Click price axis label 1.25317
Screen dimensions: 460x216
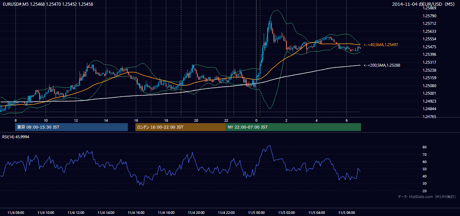430,62
